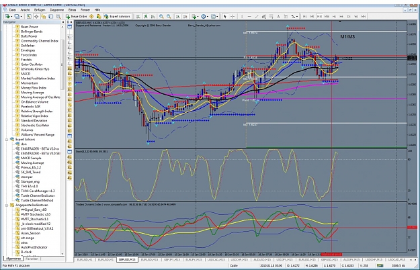
Task: Open the Indicators list icon
Action: point(194,16)
